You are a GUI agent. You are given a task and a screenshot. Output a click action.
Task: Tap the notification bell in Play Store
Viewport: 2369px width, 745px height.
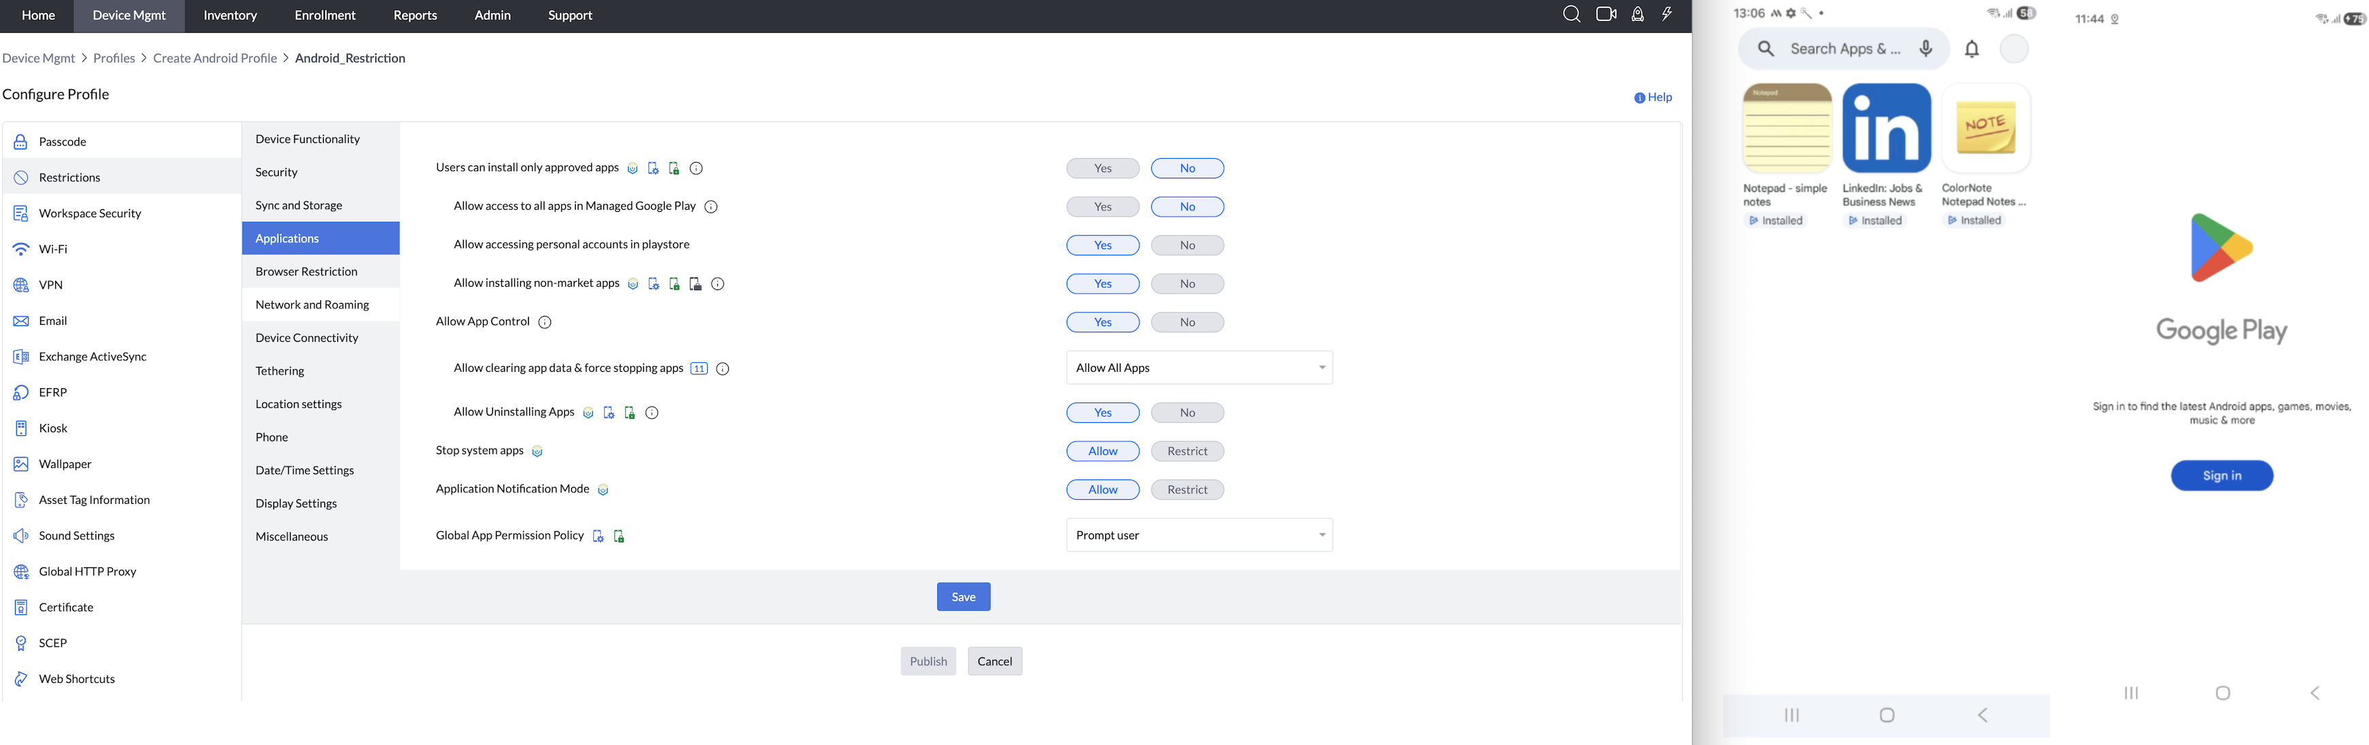pyautogui.click(x=1972, y=49)
